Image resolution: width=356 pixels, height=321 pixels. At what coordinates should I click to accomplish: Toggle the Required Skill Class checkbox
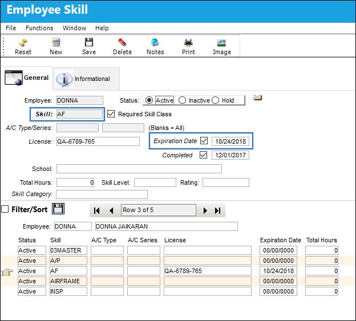point(111,114)
